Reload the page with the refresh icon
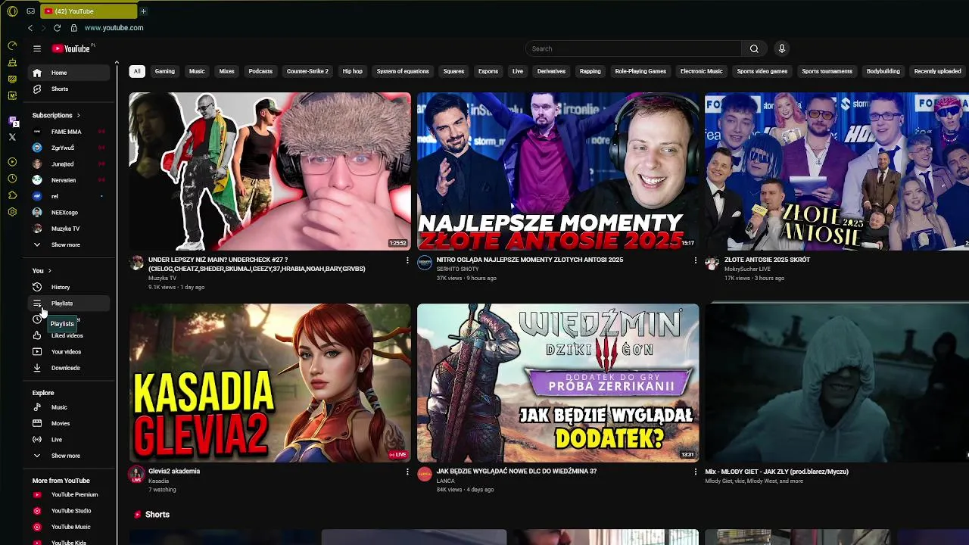 pos(57,28)
